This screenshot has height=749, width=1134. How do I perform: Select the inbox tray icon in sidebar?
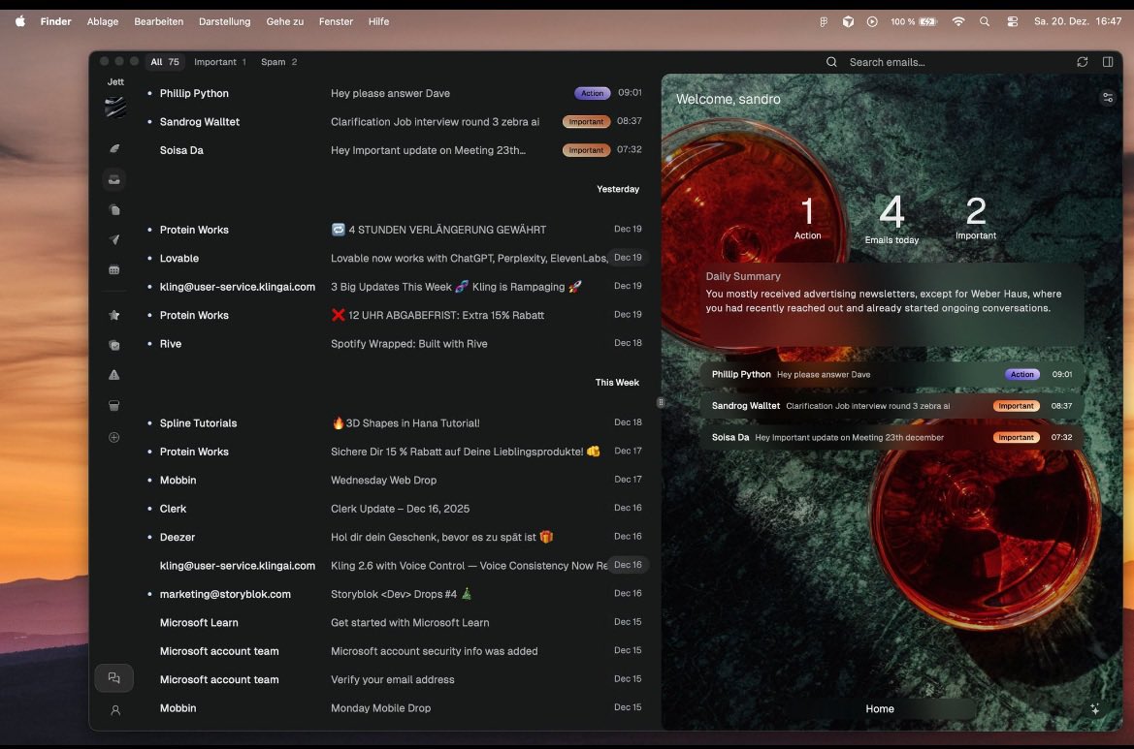[x=114, y=180]
